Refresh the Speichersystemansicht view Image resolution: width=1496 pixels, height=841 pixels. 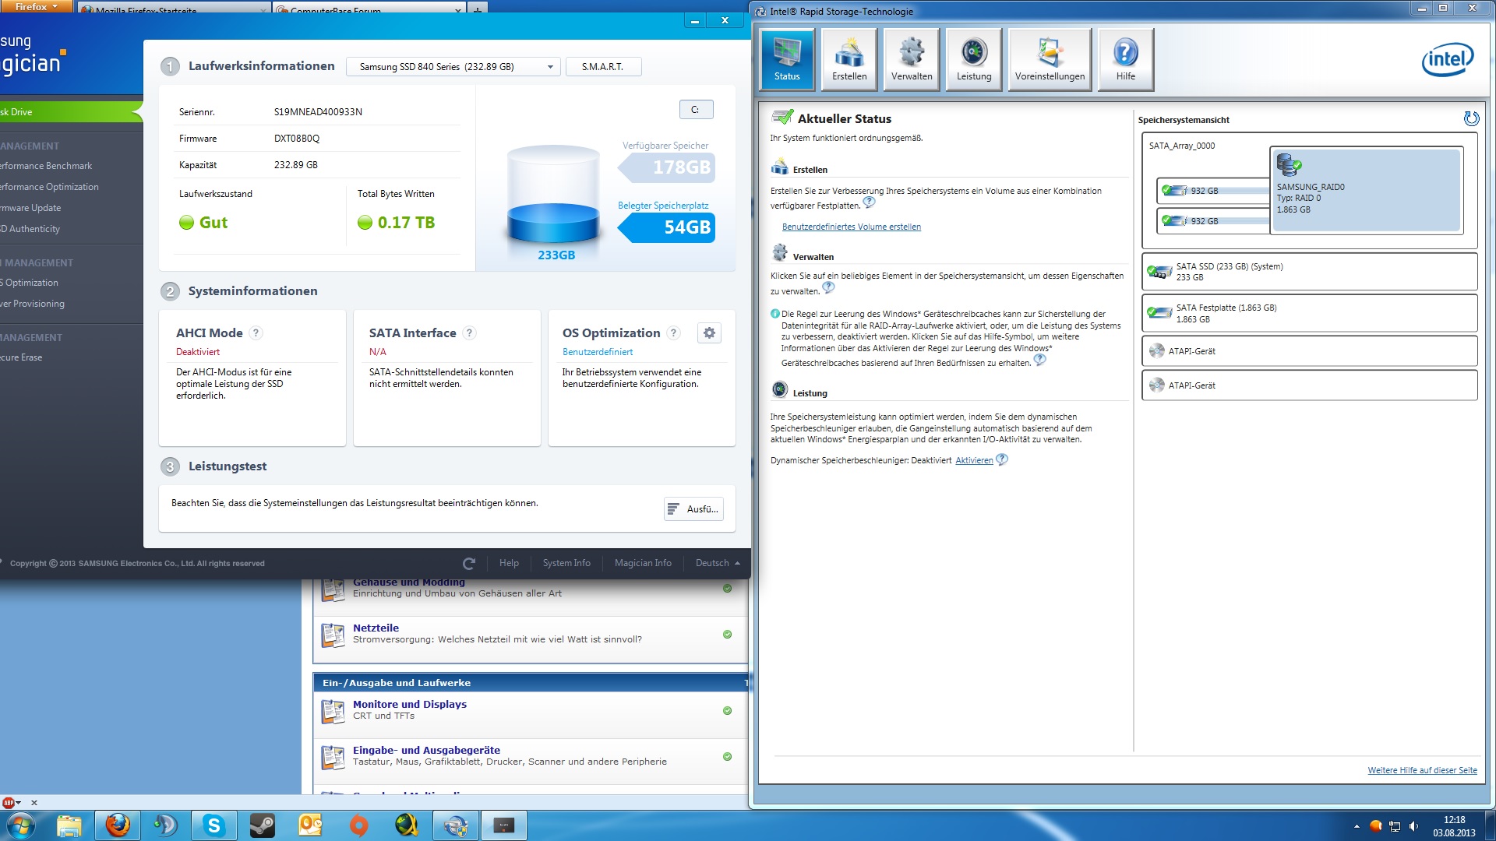(1470, 118)
